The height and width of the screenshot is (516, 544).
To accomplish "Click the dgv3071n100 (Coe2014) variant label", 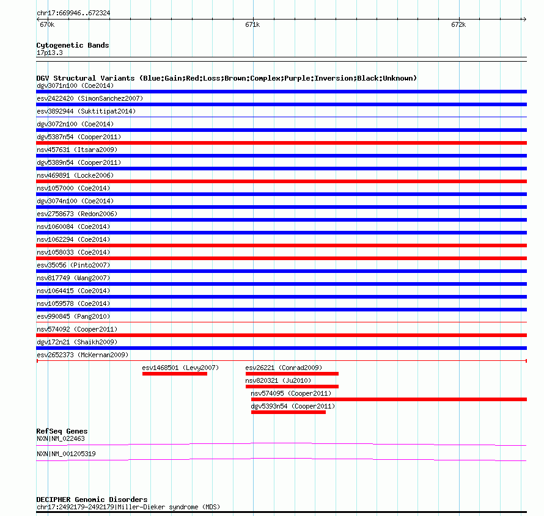I will (75, 85).
